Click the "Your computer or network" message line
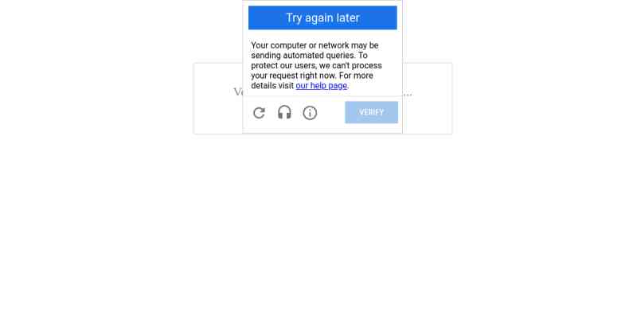This screenshot has height=318, width=637. coord(315,45)
